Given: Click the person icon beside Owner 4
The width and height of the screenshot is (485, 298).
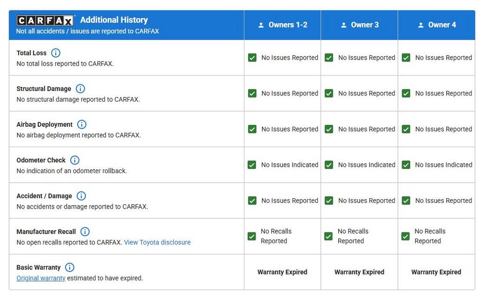Looking at the screenshot, I should tap(421, 25).
